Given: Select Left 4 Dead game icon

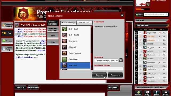Looking at the screenshot, I should [64, 29].
